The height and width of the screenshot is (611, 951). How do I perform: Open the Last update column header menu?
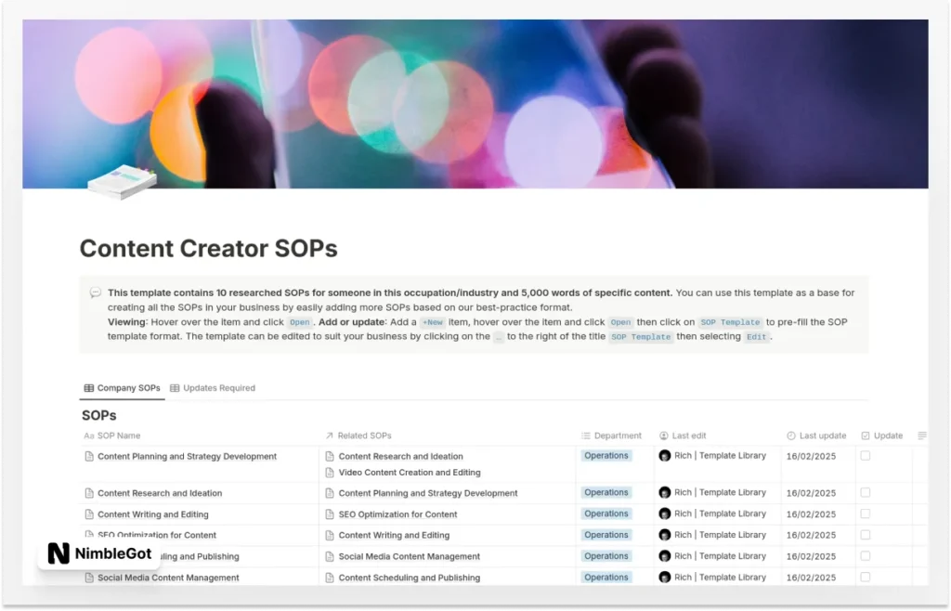coord(815,435)
